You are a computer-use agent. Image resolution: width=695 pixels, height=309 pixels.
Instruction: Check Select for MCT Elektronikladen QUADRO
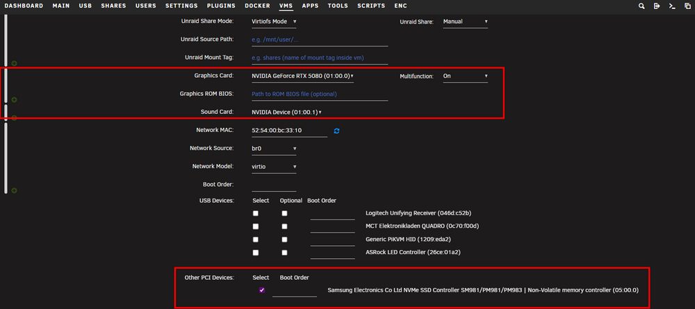(x=256, y=226)
